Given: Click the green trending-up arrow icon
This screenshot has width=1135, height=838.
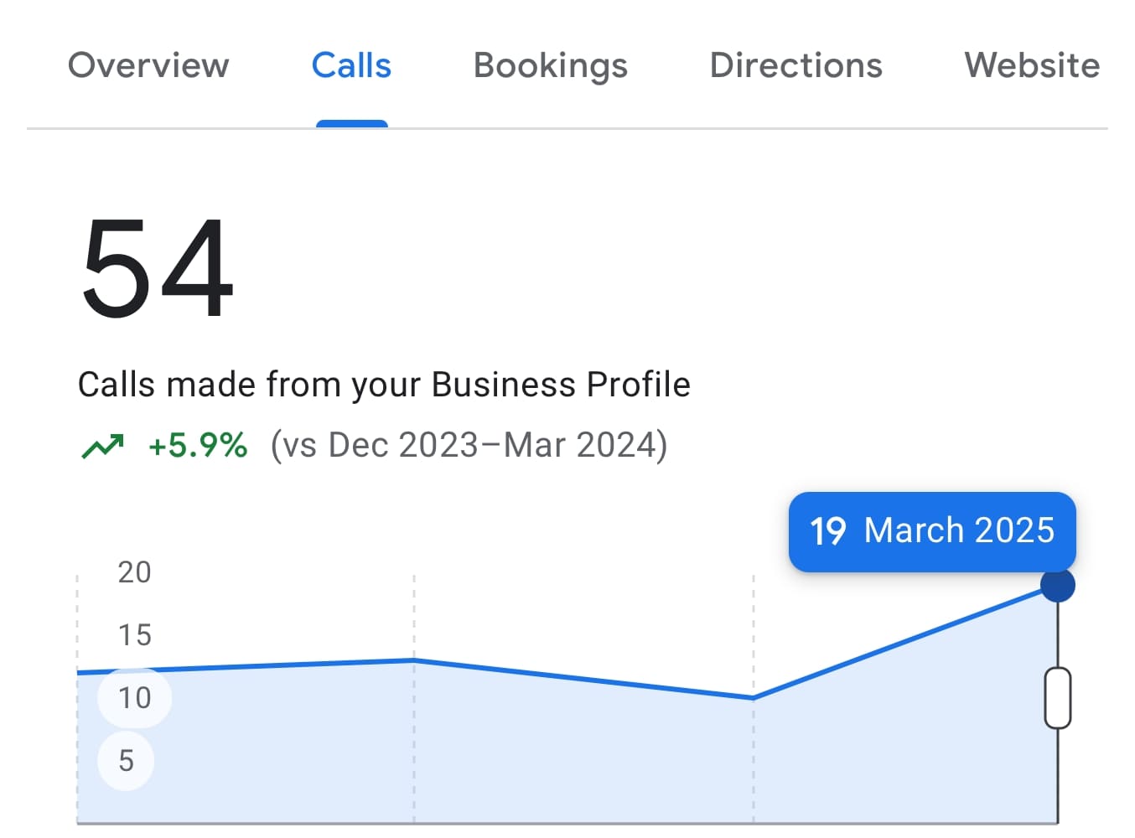Looking at the screenshot, I should coord(102,446).
